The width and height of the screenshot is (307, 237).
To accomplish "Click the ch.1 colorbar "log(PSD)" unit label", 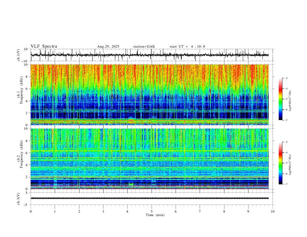I will [290, 101].
